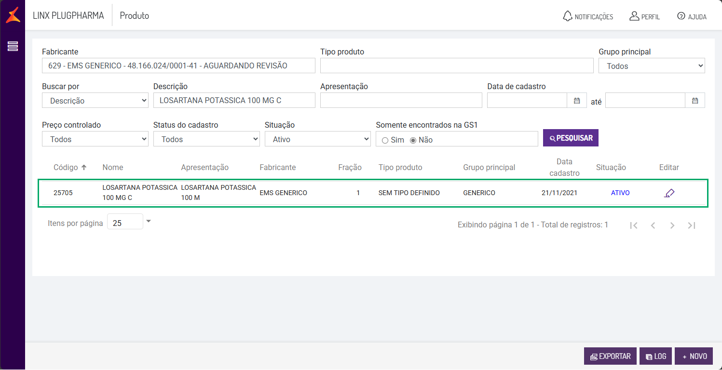Open the Buscar por dropdown
Image resolution: width=722 pixels, height=370 pixels.
coord(95,101)
